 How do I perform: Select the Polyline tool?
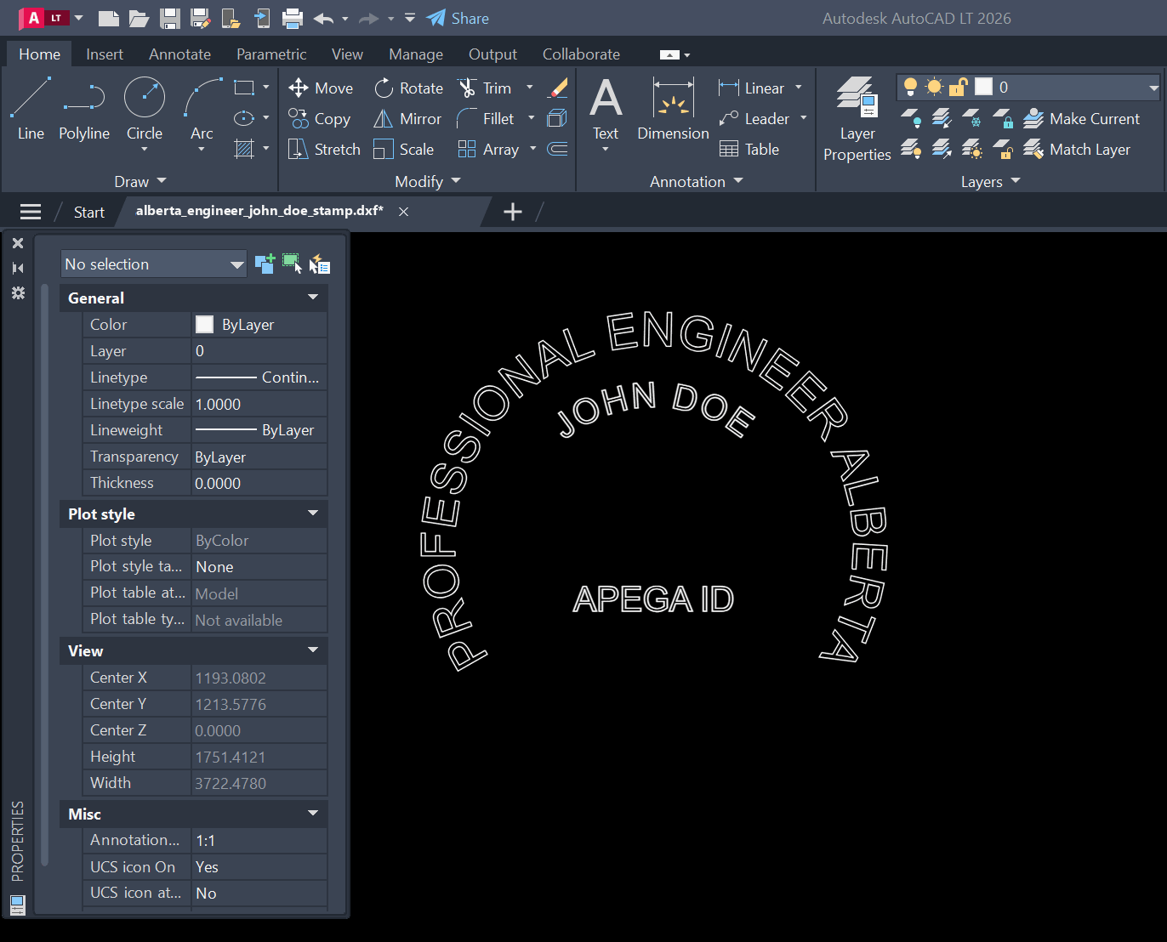pos(84,109)
